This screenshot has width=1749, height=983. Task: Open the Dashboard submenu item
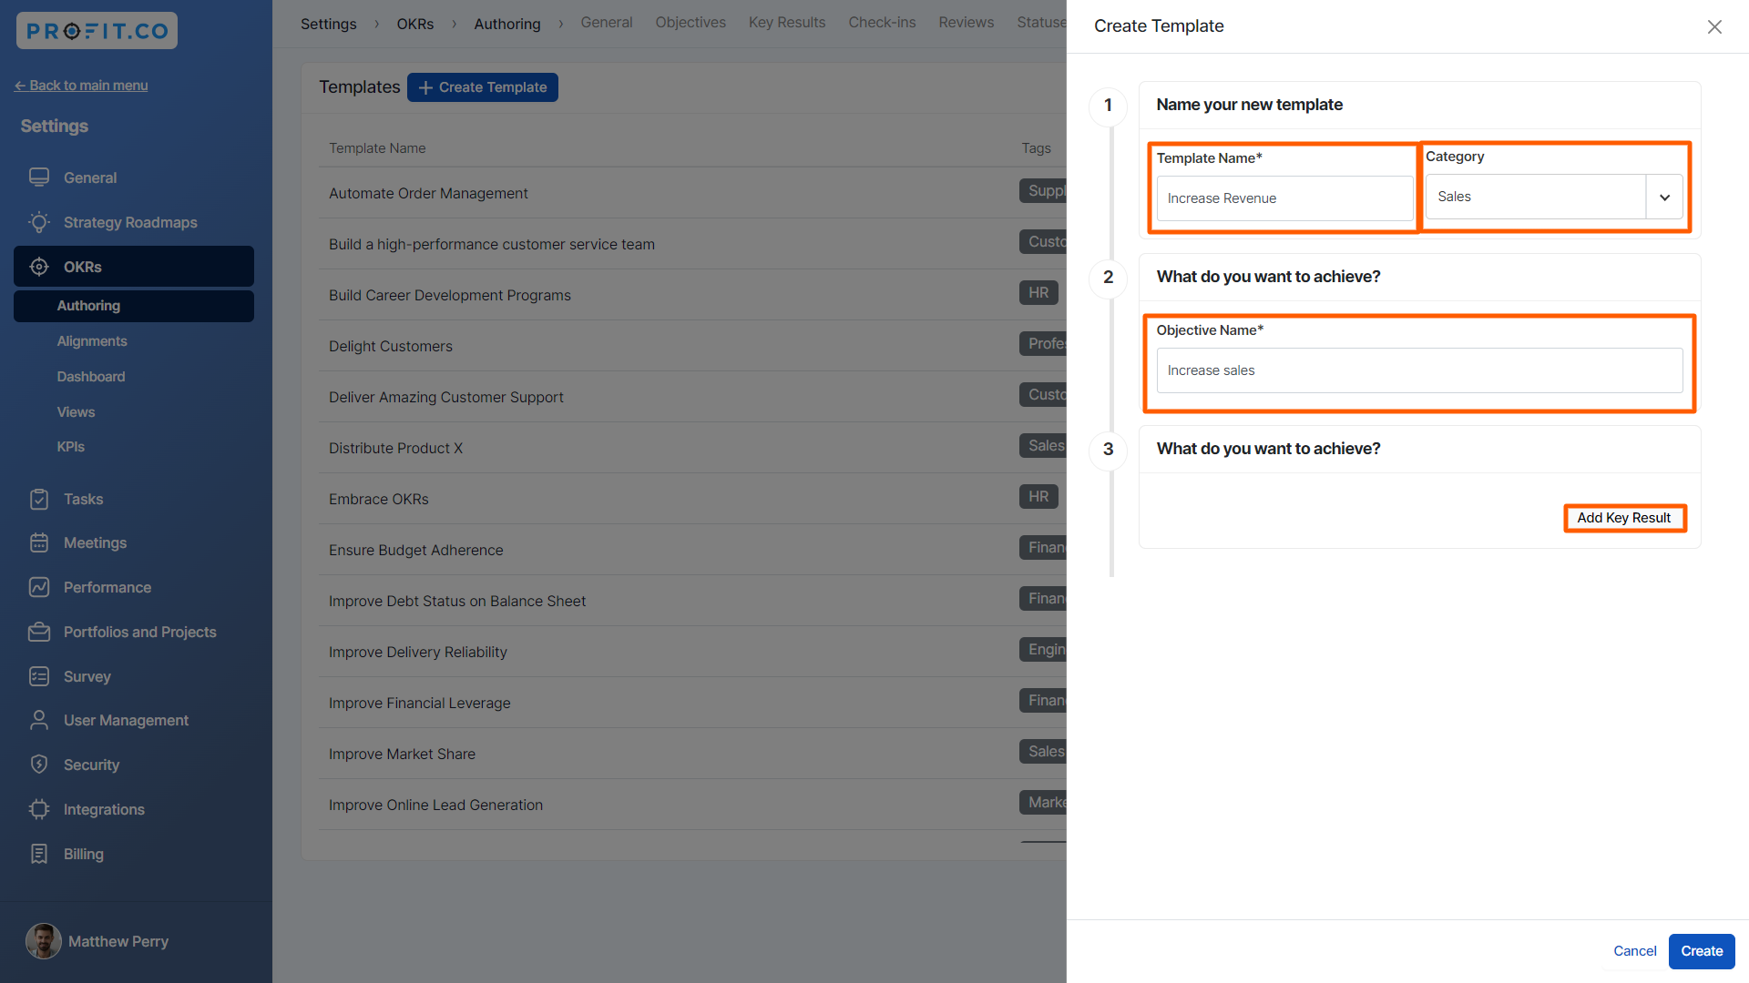tap(91, 377)
